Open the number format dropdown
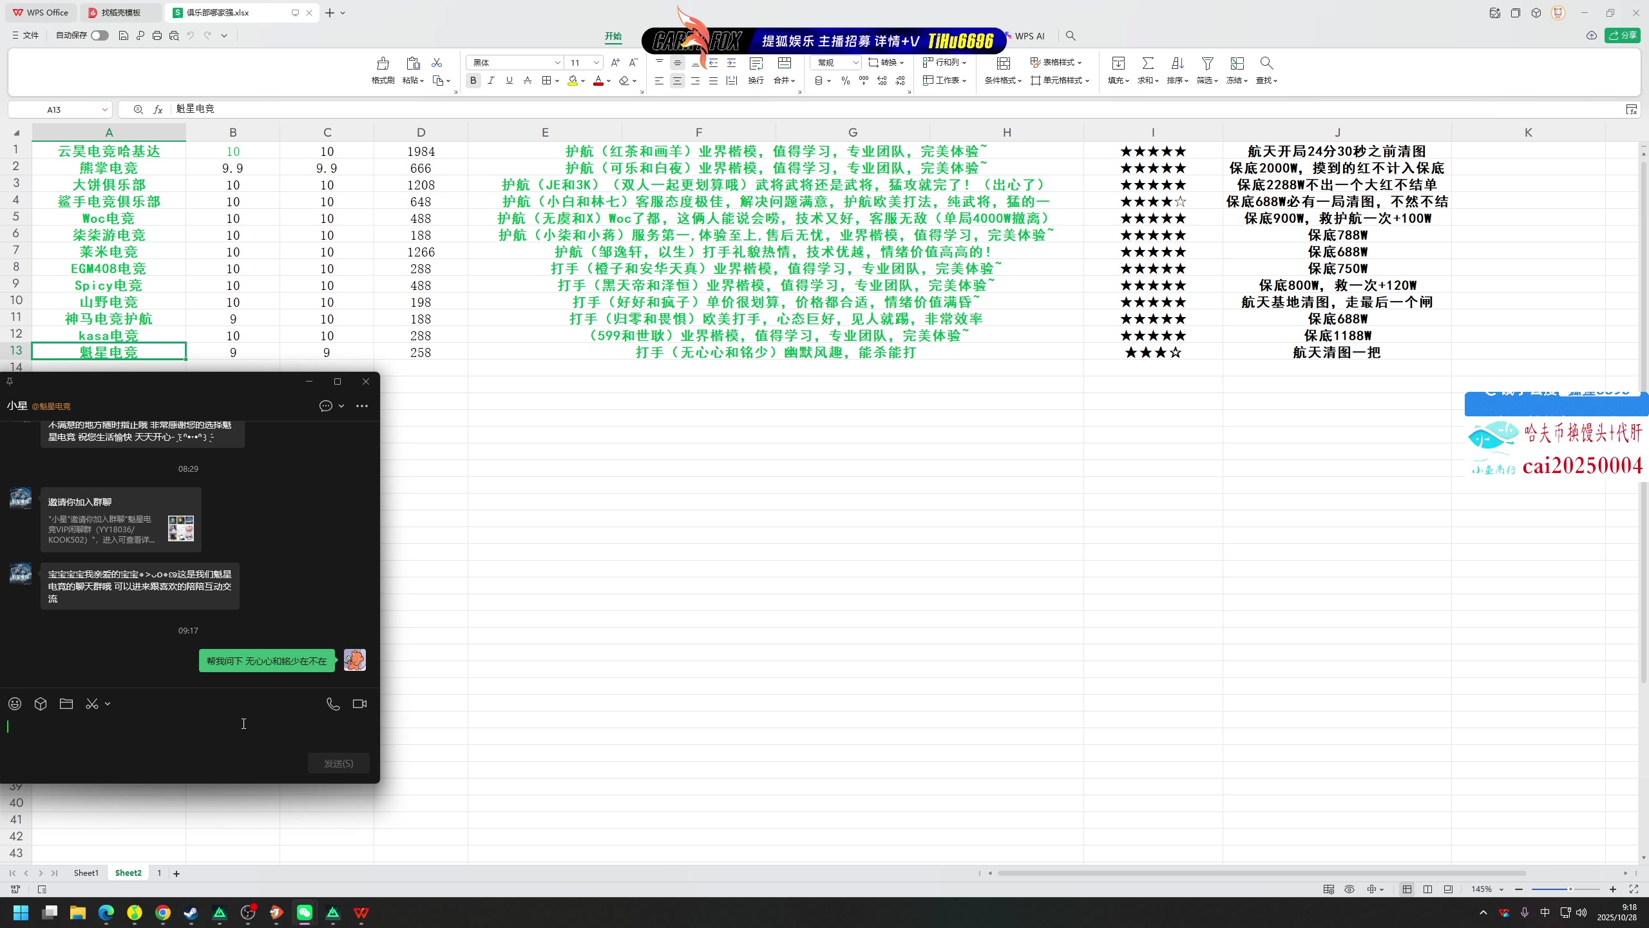 coord(855,63)
